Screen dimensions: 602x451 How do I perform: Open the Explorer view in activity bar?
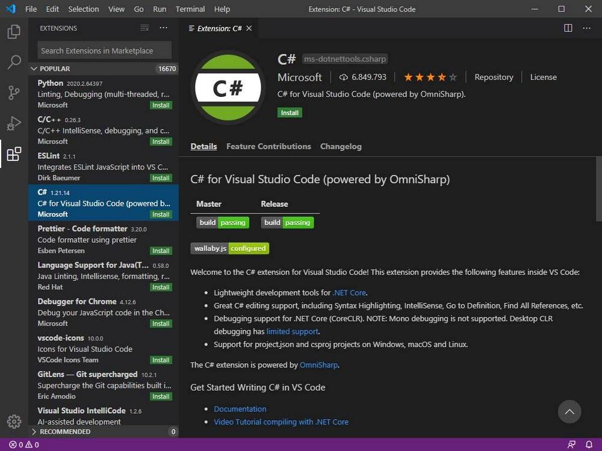point(14,31)
